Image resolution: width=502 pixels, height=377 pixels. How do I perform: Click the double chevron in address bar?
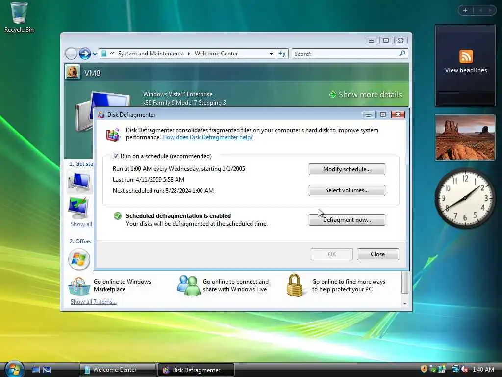(112, 54)
